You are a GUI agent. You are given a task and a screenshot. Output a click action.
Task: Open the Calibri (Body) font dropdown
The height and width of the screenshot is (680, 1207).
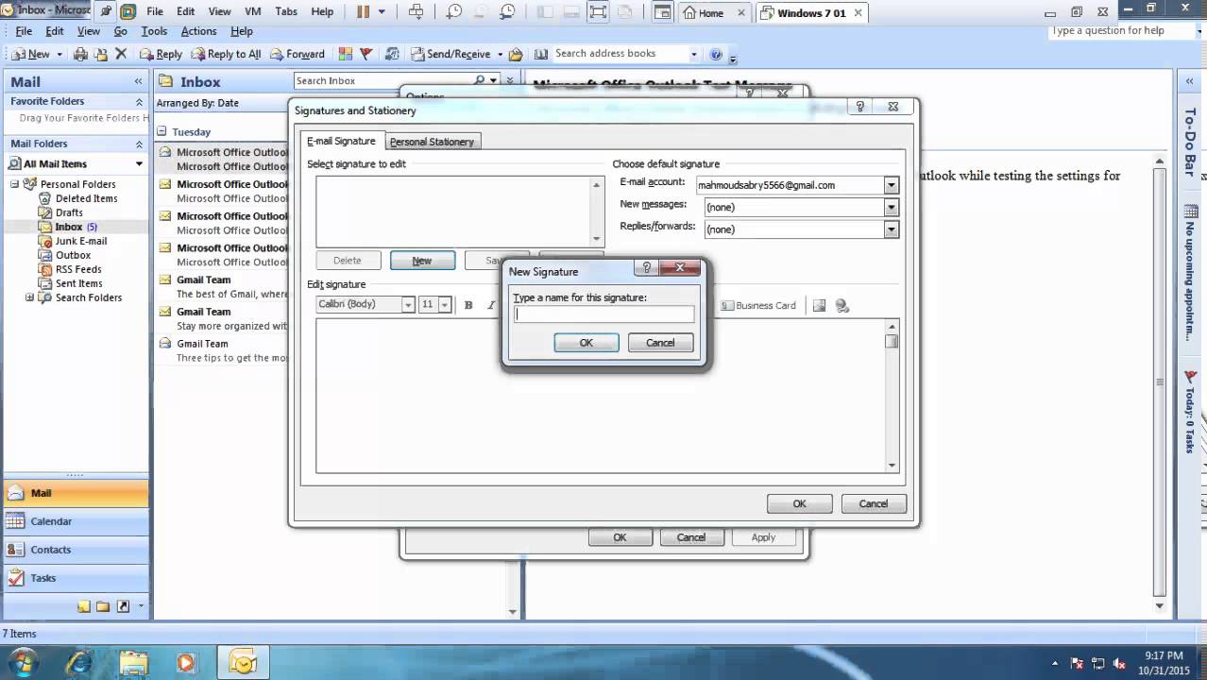tap(408, 305)
